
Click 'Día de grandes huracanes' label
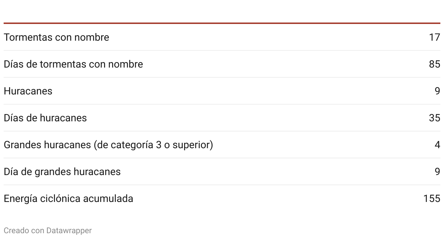(x=62, y=172)
